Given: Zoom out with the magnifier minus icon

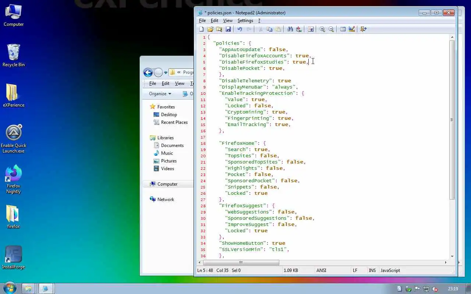Looking at the screenshot, I should click(x=331, y=29).
